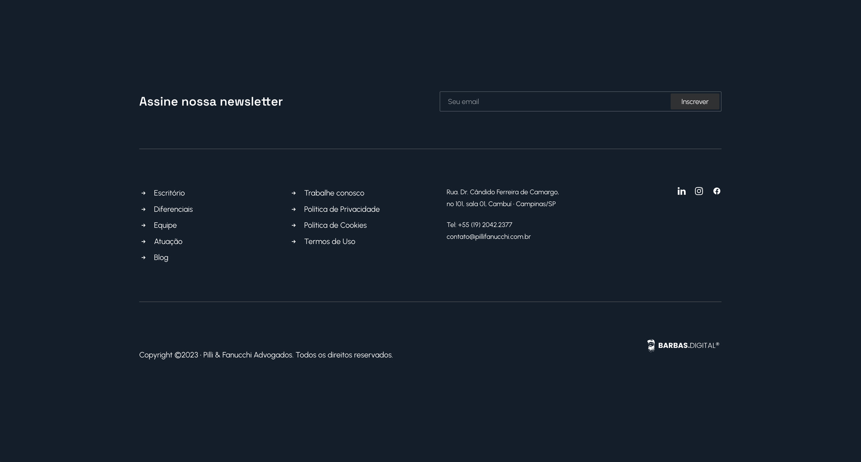Click the arrow icon beside Escritório
Image resolution: width=861 pixels, height=462 pixels.
pyautogui.click(x=144, y=193)
